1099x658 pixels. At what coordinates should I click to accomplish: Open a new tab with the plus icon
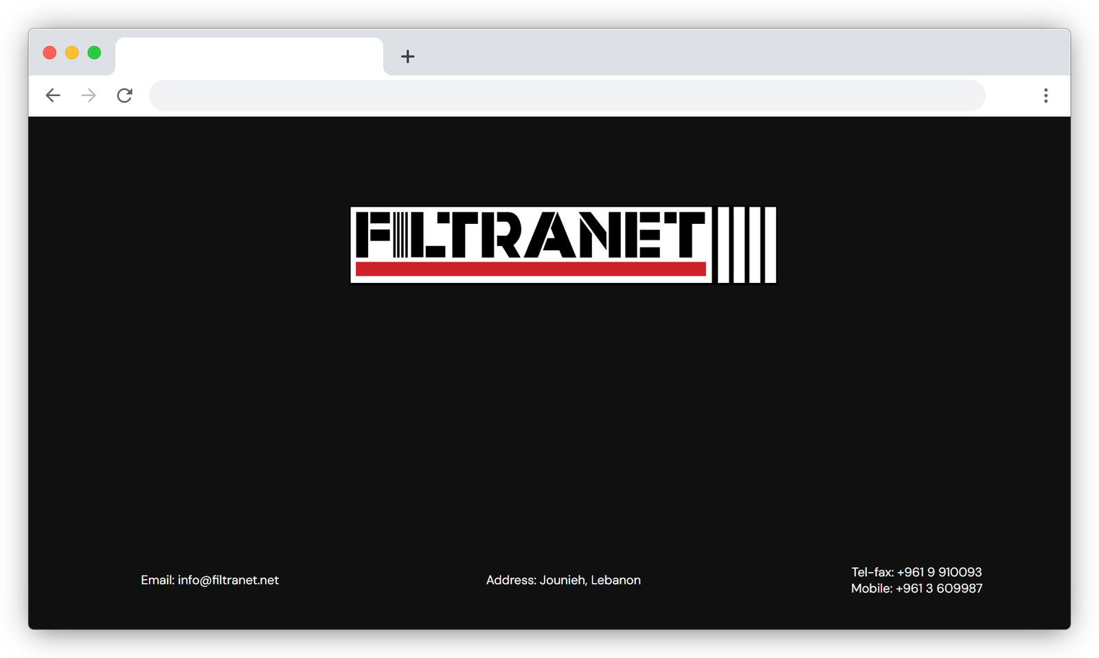pyautogui.click(x=407, y=56)
